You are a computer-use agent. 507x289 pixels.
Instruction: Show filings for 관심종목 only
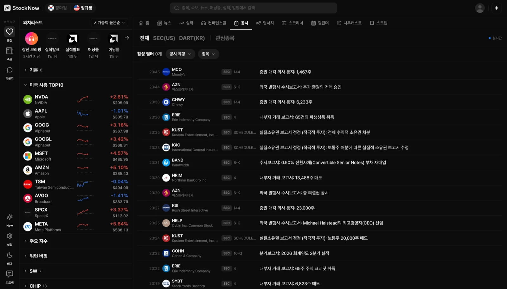tap(225, 38)
